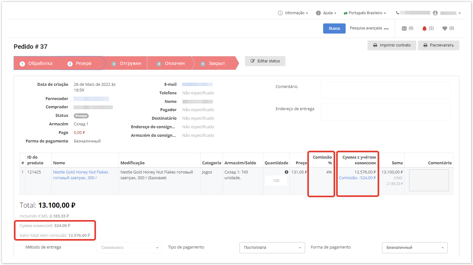Viewport: 473px width, 265px height.
Task: Click the user profile avatar icon
Action: (x=435, y=13)
